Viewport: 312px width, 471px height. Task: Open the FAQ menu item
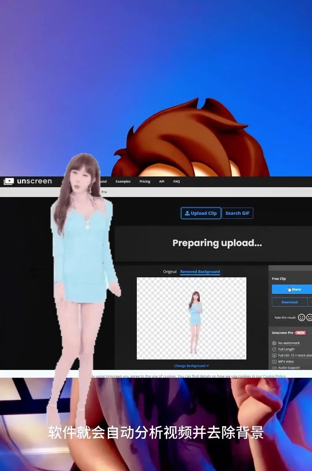177,182
